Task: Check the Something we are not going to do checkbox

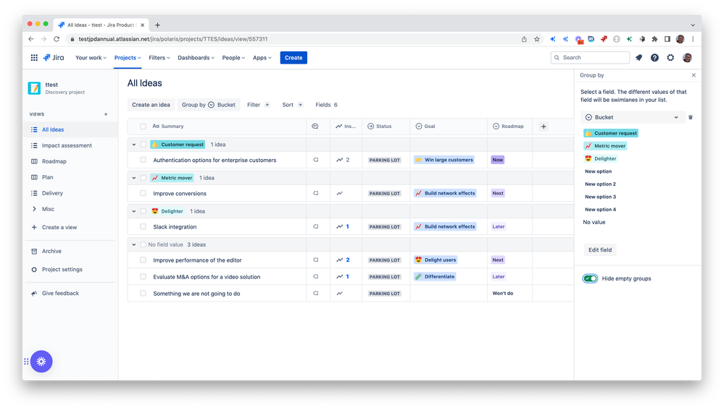Action: (143, 294)
